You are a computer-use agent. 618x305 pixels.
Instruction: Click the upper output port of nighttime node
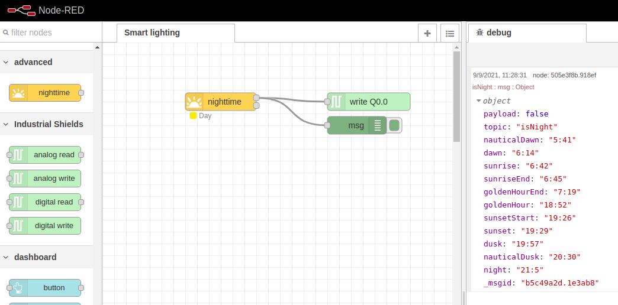click(256, 98)
